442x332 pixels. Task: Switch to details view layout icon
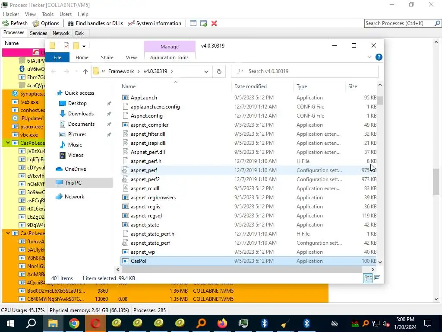click(368, 278)
